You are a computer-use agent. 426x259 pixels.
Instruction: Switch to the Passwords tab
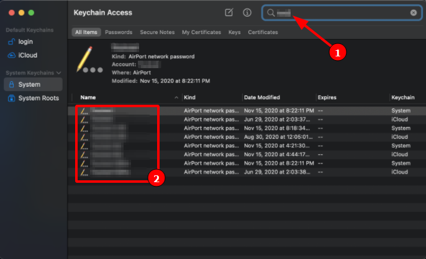click(x=119, y=32)
